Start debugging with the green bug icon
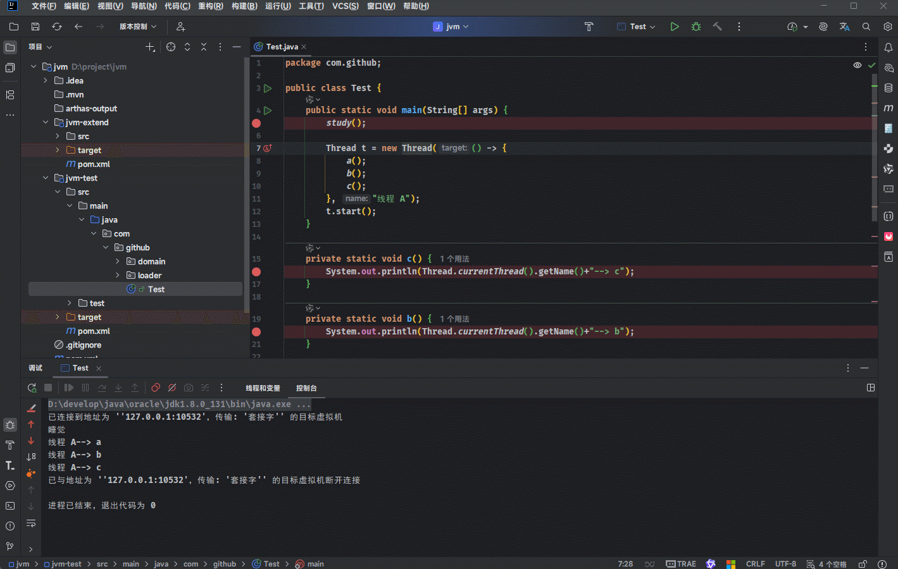The width and height of the screenshot is (898, 569). coord(696,27)
